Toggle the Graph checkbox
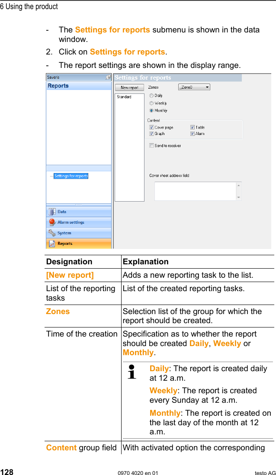The image size is (276, 475). [x=151, y=134]
